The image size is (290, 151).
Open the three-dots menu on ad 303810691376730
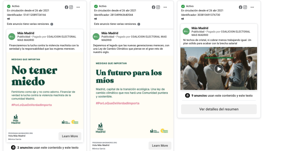coord(252,7)
